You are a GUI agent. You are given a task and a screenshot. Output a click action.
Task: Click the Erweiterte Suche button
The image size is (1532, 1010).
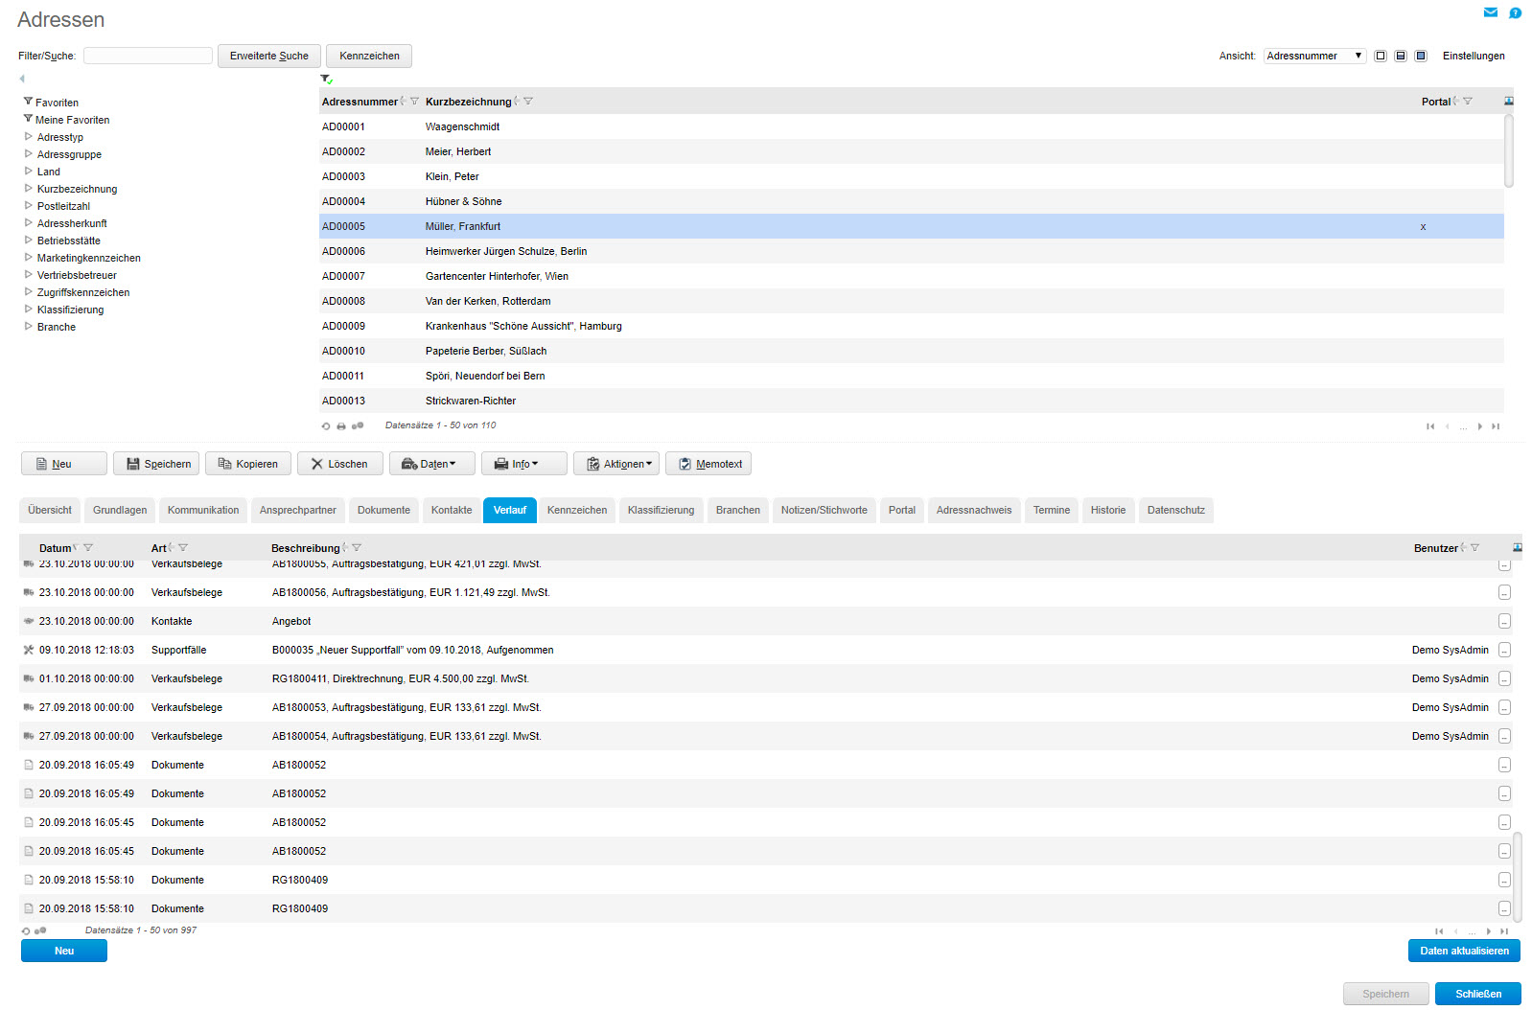[268, 57]
